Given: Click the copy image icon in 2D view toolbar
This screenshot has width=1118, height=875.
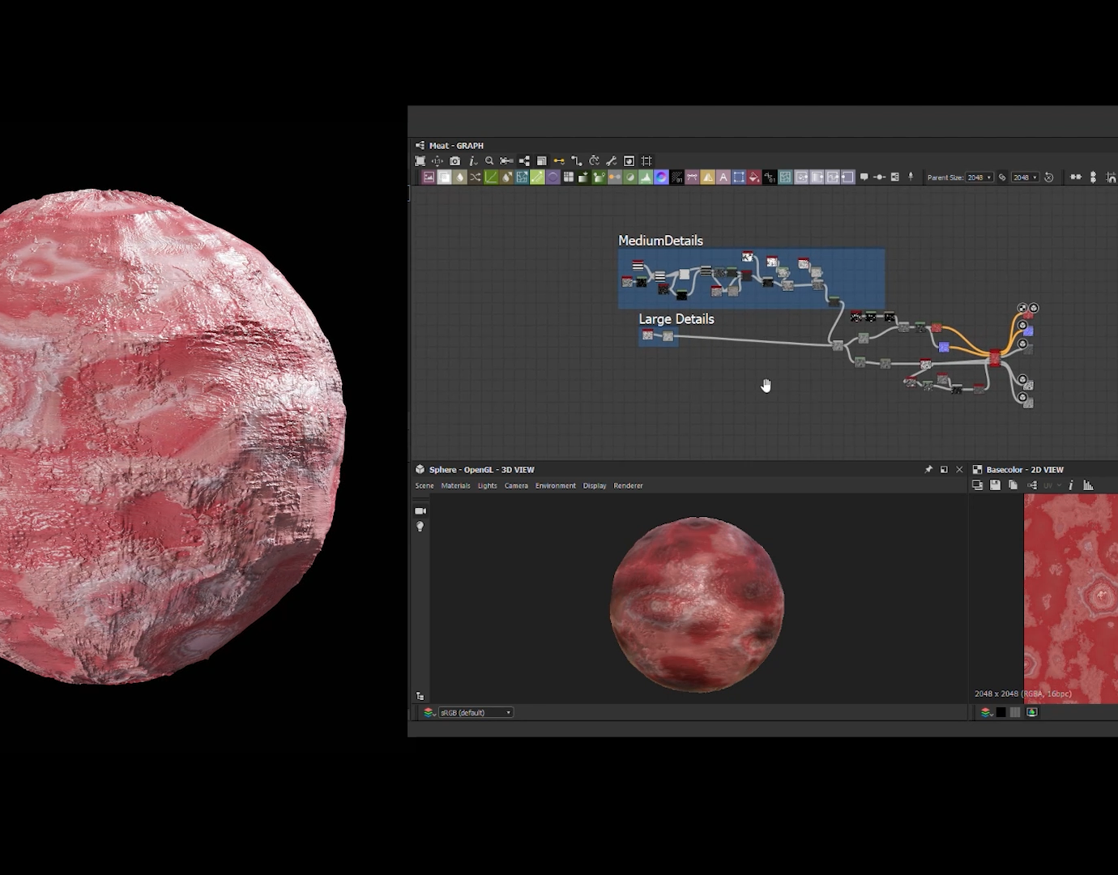Looking at the screenshot, I should pyautogui.click(x=1013, y=485).
